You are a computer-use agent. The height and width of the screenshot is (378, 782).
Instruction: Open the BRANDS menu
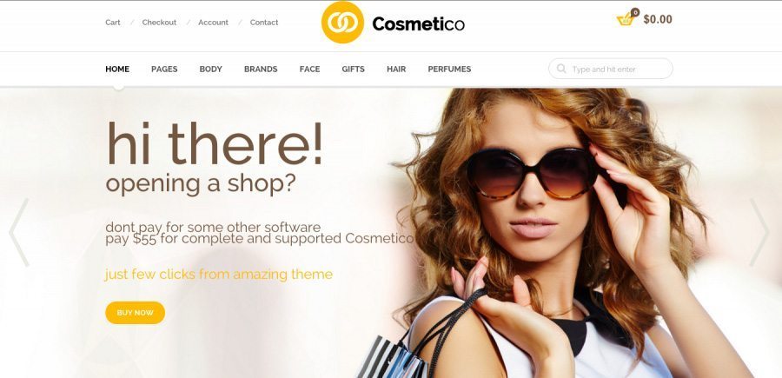(x=261, y=70)
